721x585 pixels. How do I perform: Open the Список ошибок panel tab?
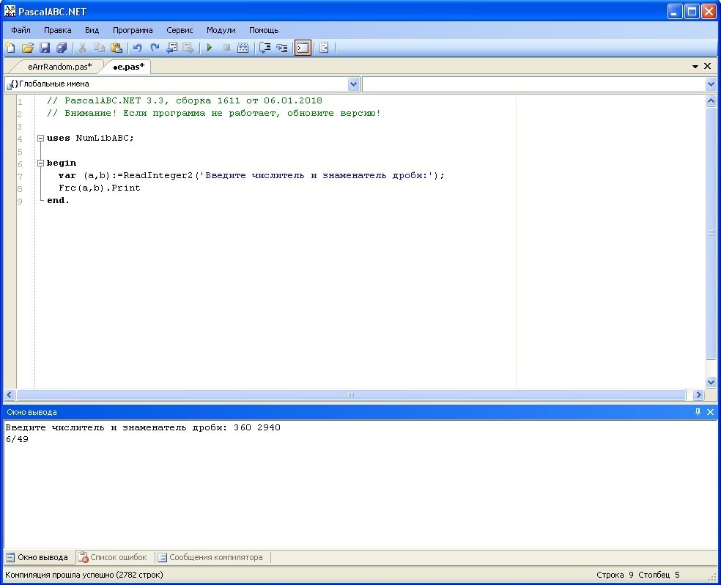click(x=113, y=557)
